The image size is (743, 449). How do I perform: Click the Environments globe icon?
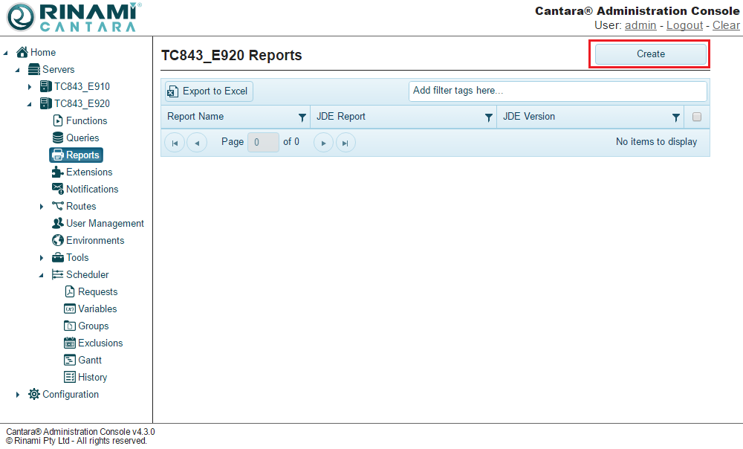coord(58,240)
